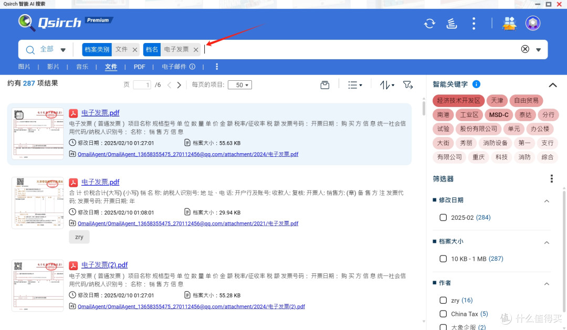Screen dimensions: 567x330
Task: Select keyword tag 南港
Action: (x=443, y=114)
